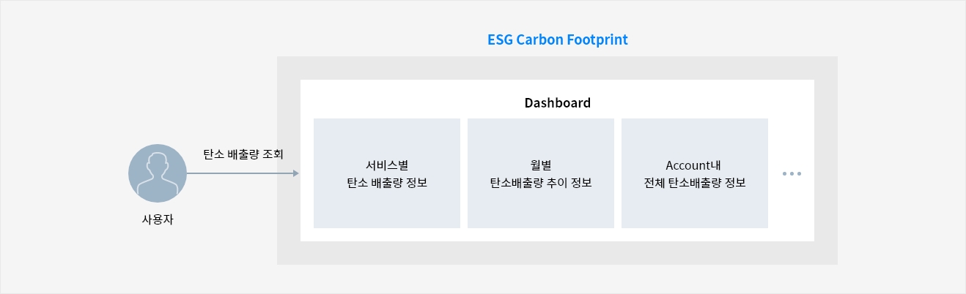Click the white dashboard panel's empty bottom strip
This screenshot has width=966, height=294.
(557, 235)
